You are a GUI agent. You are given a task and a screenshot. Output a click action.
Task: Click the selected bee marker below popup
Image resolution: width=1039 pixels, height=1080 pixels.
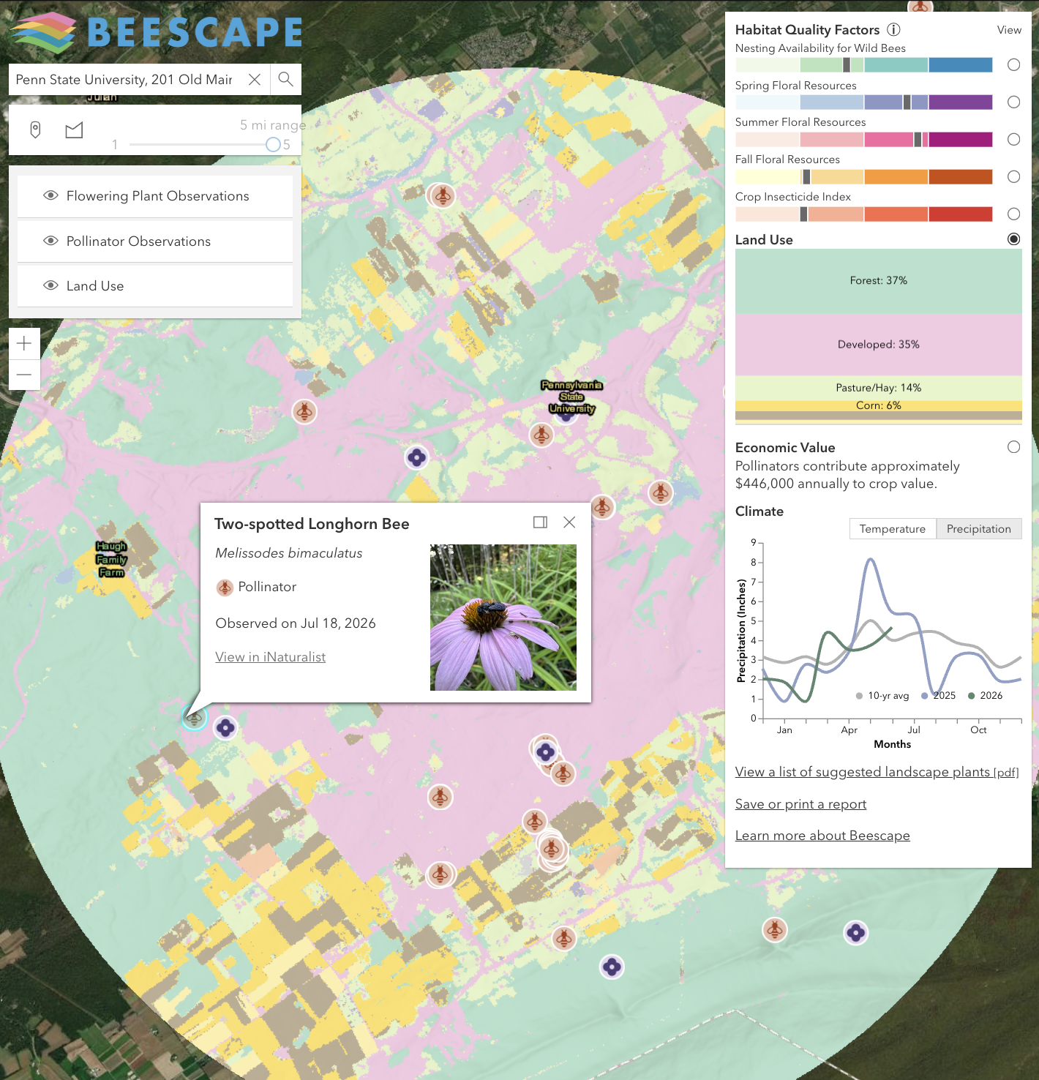tap(195, 718)
